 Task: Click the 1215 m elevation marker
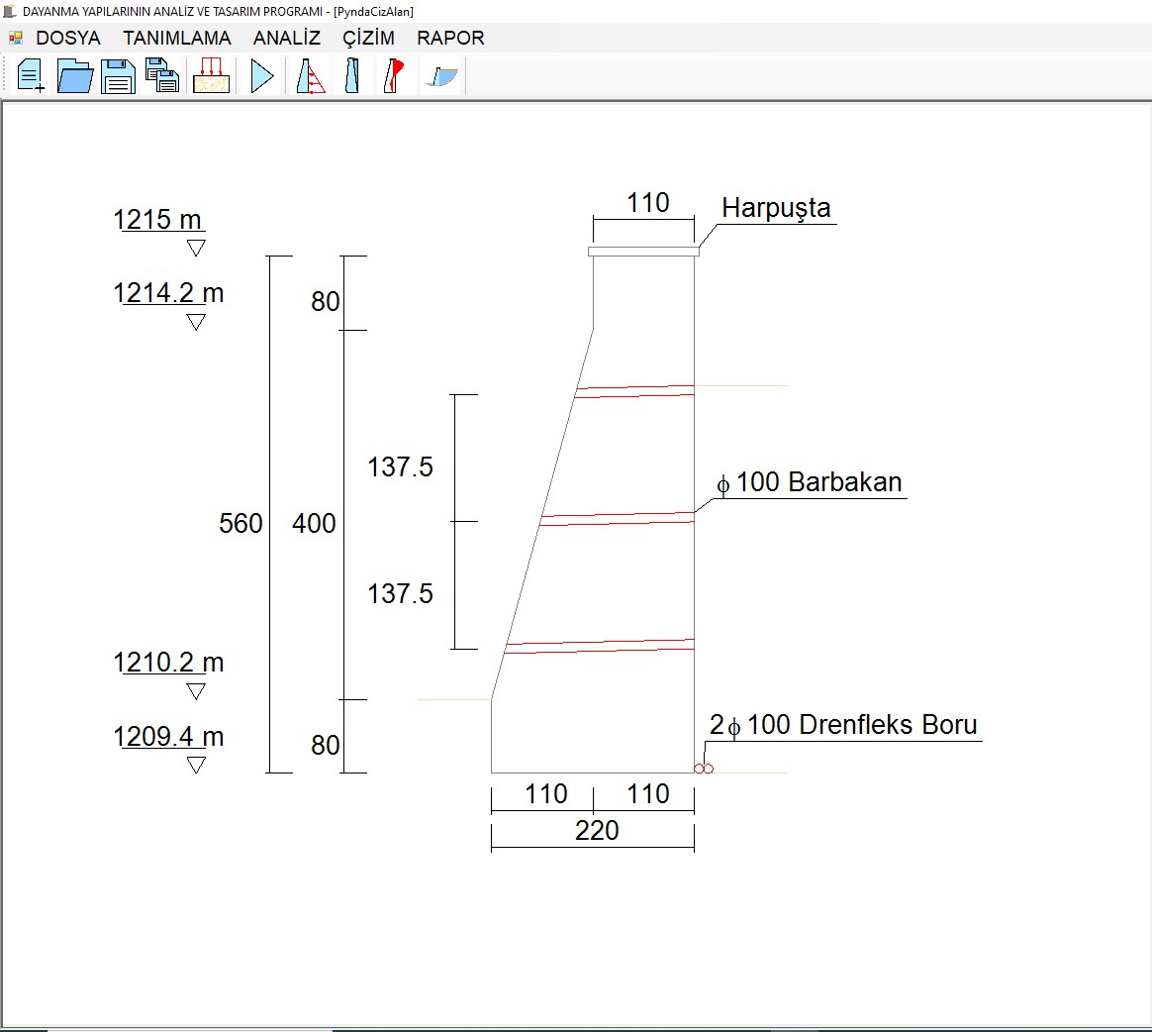point(158,220)
